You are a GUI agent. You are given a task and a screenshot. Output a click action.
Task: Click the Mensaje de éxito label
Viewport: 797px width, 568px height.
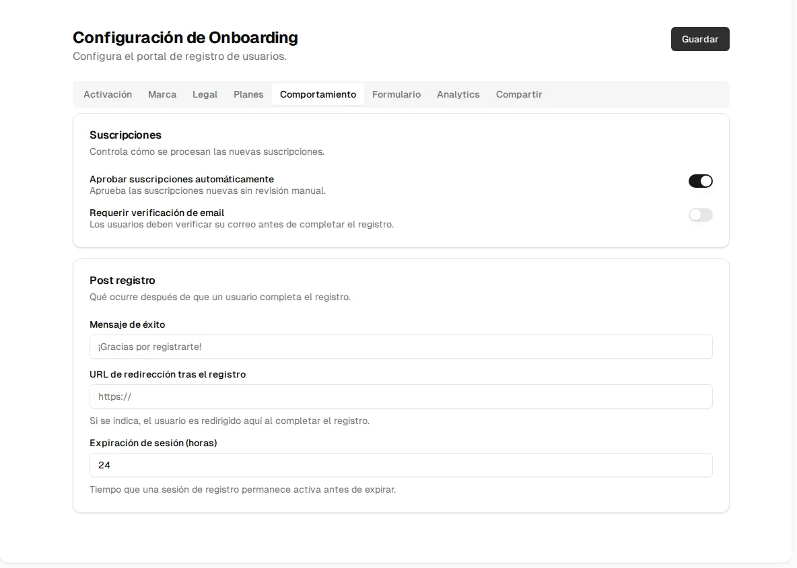128,324
